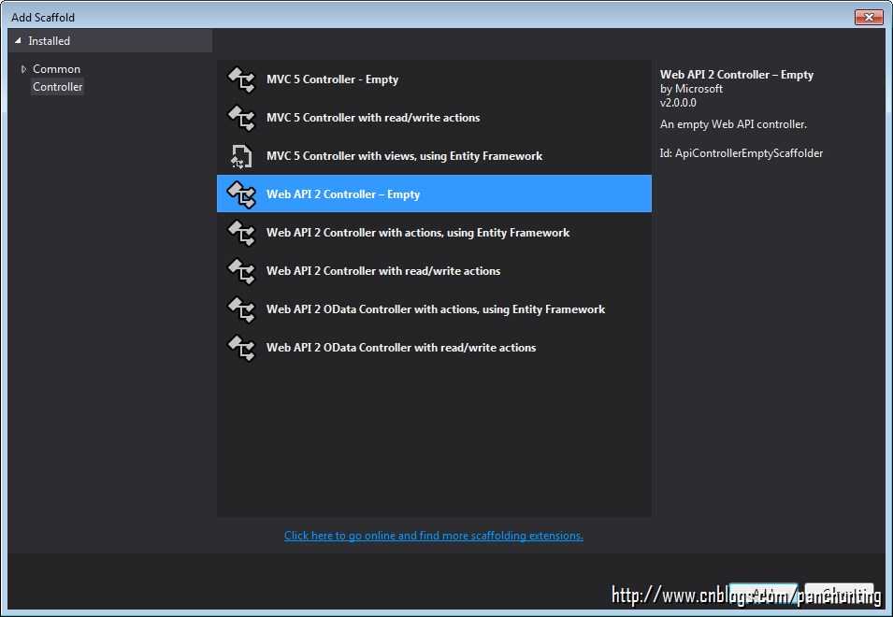Image resolution: width=893 pixels, height=617 pixels.
Task: Pick MVC 5 Controller with views, using Entity Framework
Action: click(x=434, y=155)
